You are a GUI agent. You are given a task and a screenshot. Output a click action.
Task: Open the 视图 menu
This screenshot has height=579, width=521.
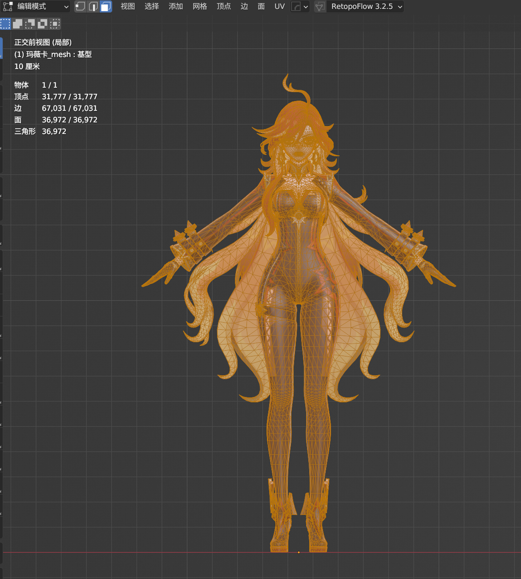click(x=128, y=6)
